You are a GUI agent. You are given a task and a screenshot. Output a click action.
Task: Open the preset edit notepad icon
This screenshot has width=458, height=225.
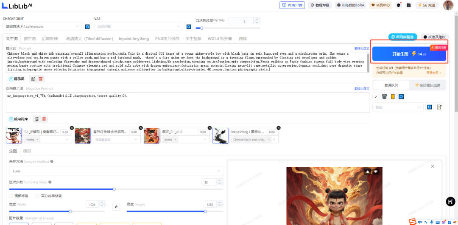click(439, 107)
